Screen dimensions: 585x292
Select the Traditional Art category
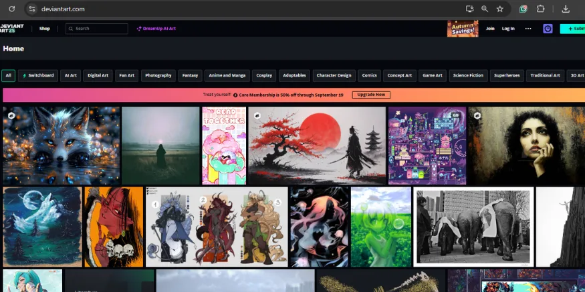pos(545,75)
